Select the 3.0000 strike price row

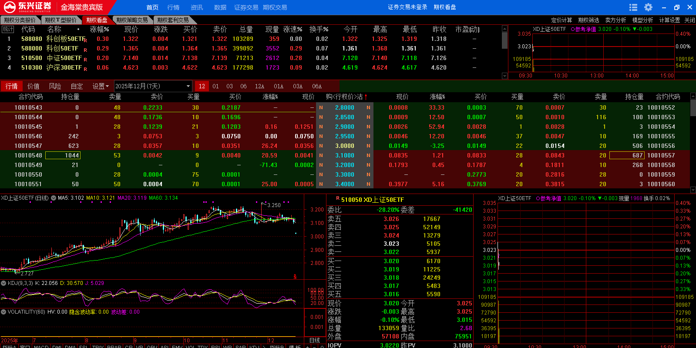click(344, 146)
